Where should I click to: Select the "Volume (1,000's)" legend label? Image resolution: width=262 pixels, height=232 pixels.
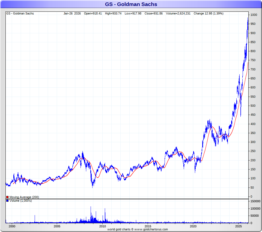click(21, 201)
